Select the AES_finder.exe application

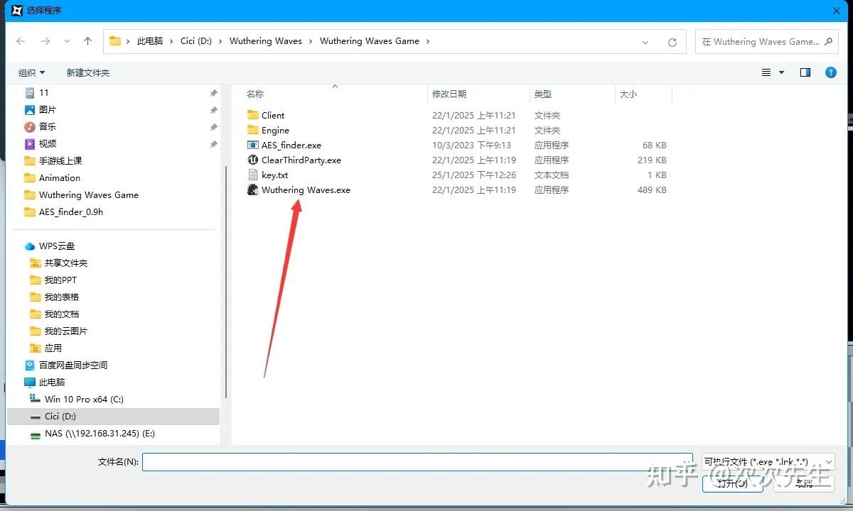click(291, 145)
